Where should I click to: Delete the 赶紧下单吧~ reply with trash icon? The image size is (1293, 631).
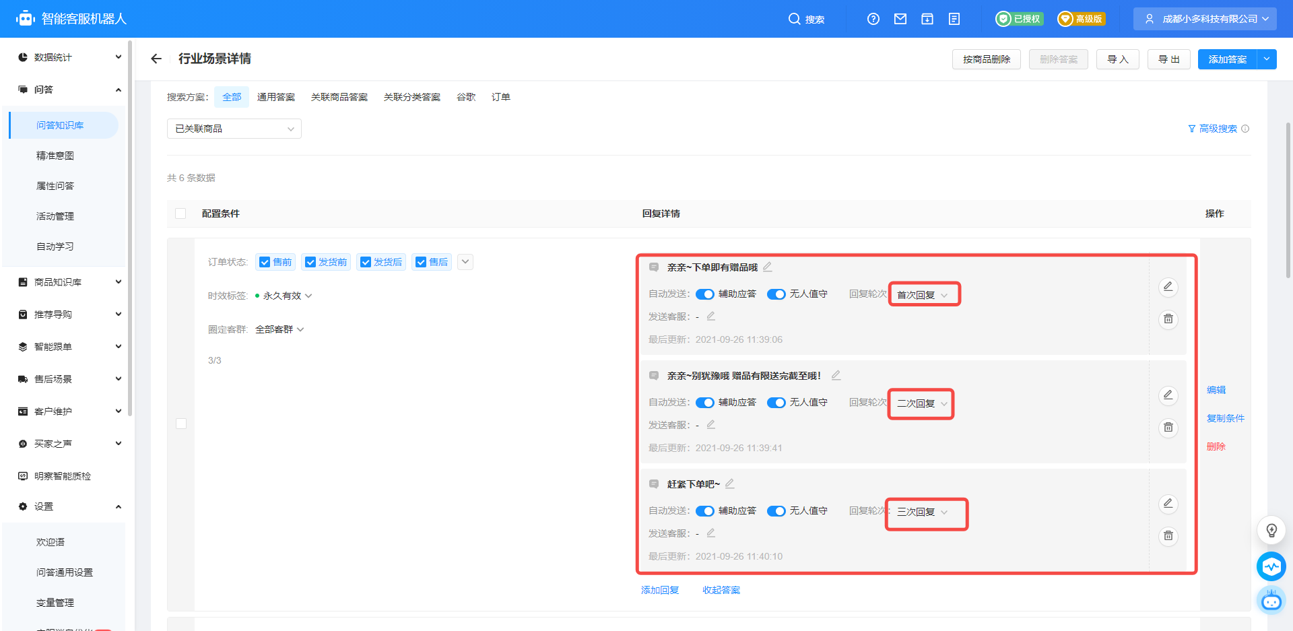point(1168,535)
